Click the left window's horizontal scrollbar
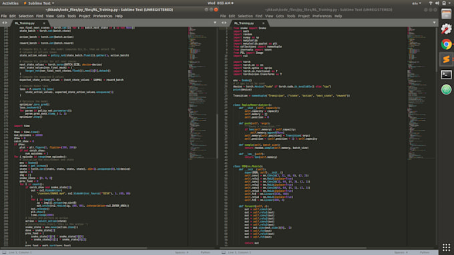 tap(74, 248)
